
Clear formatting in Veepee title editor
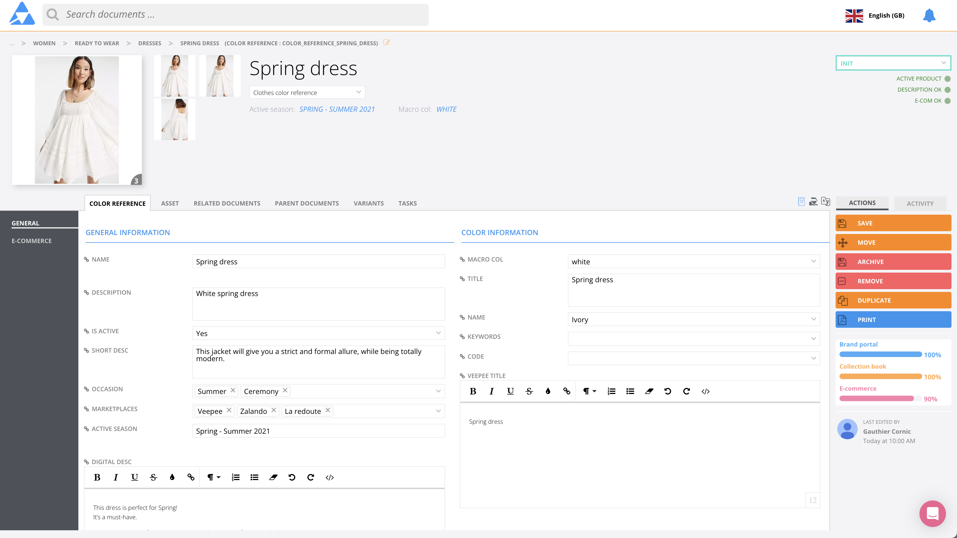click(x=649, y=391)
